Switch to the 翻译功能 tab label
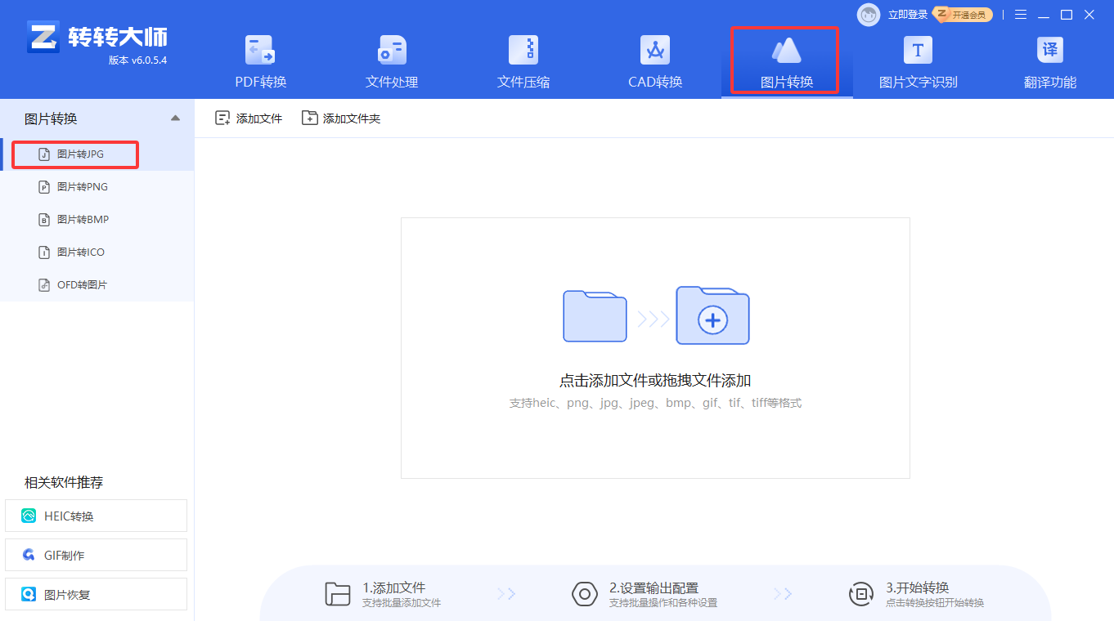Viewport: 1114px width, 621px height. 1050,82
